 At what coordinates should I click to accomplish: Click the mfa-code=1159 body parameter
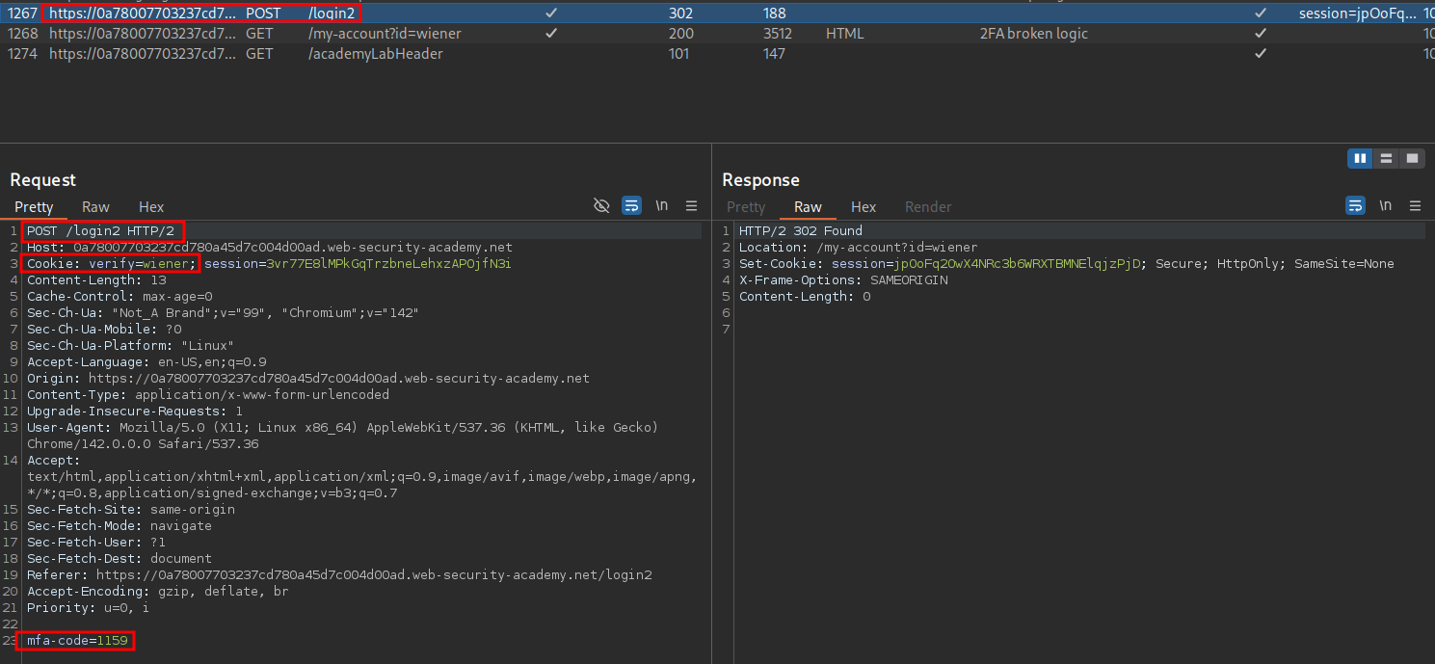[77, 641]
